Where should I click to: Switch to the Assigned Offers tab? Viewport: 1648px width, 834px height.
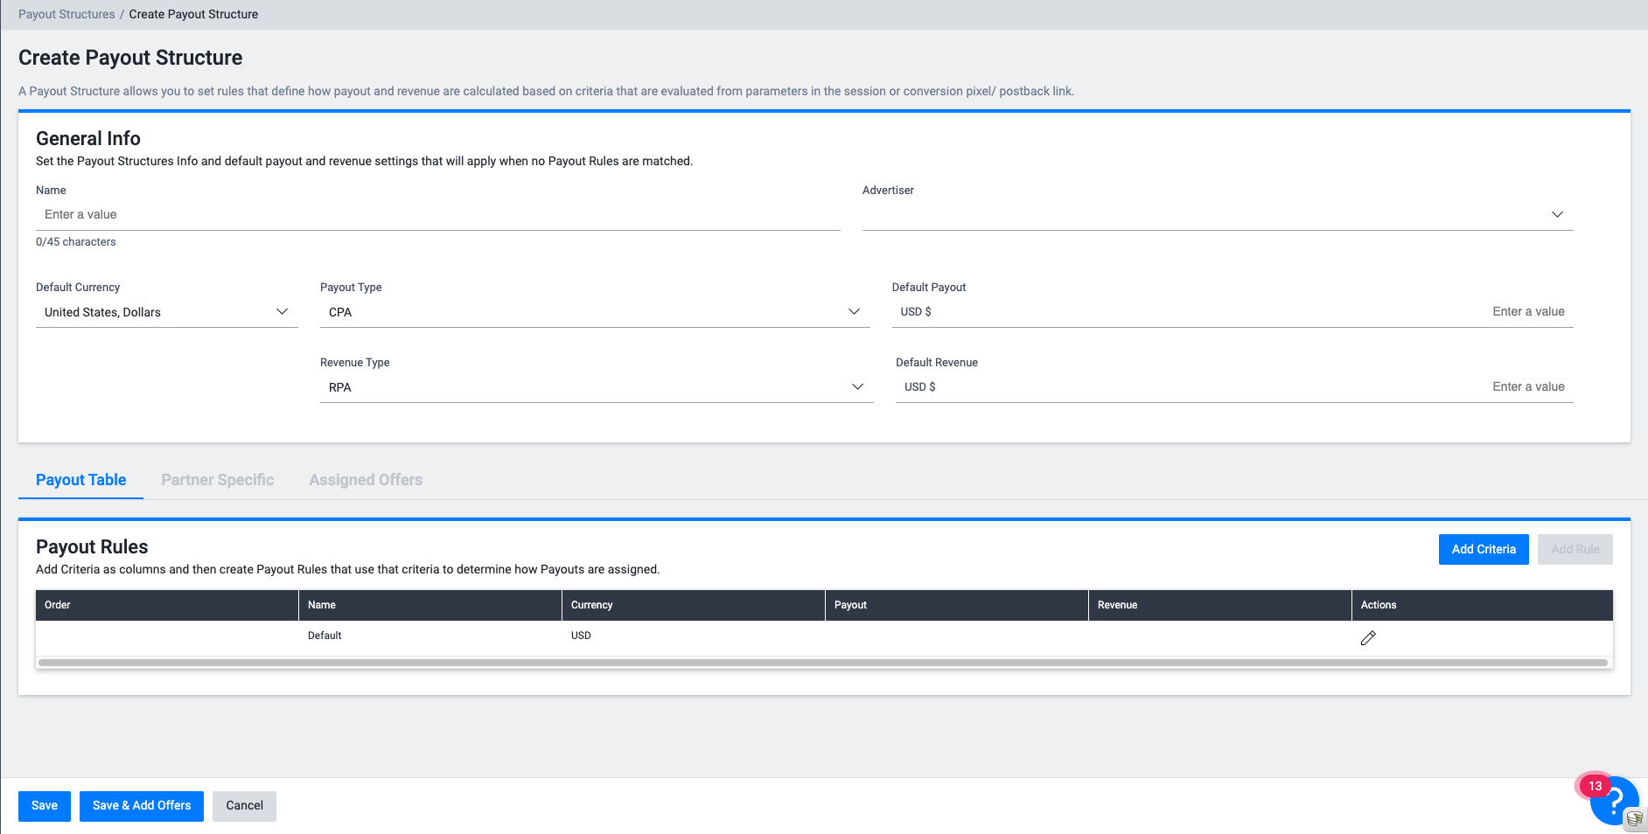(366, 480)
